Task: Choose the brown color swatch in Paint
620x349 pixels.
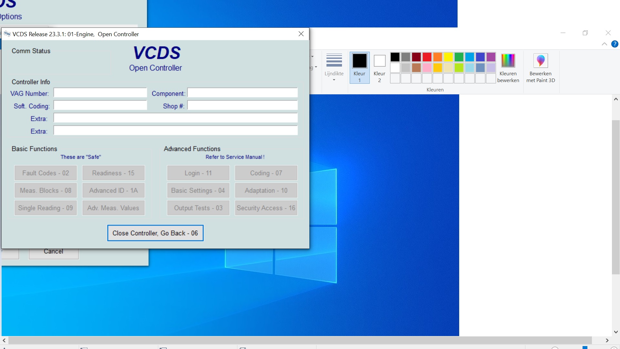Action: (x=416, y=68)
